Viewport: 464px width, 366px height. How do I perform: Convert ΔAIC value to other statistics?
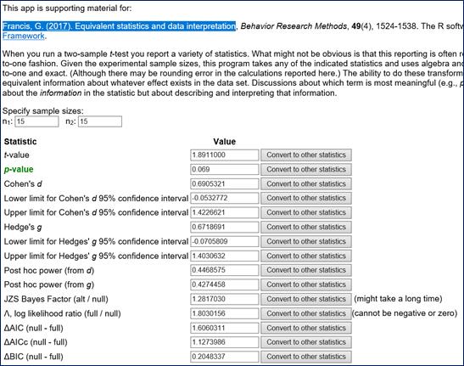(x=306, y=328)
